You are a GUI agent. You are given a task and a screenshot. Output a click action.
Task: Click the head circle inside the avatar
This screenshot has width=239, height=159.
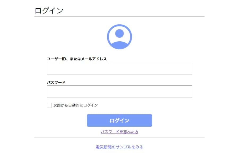119,33
